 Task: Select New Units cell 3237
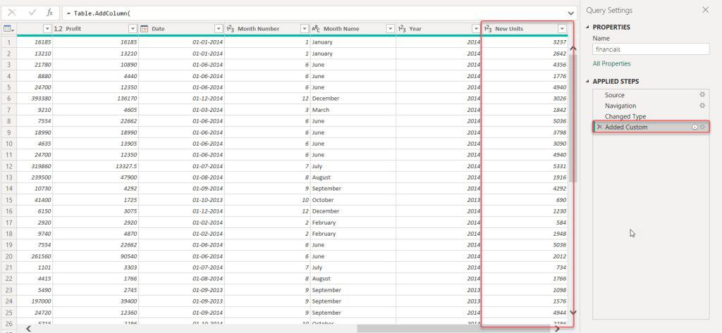click(x=525, y=42)
